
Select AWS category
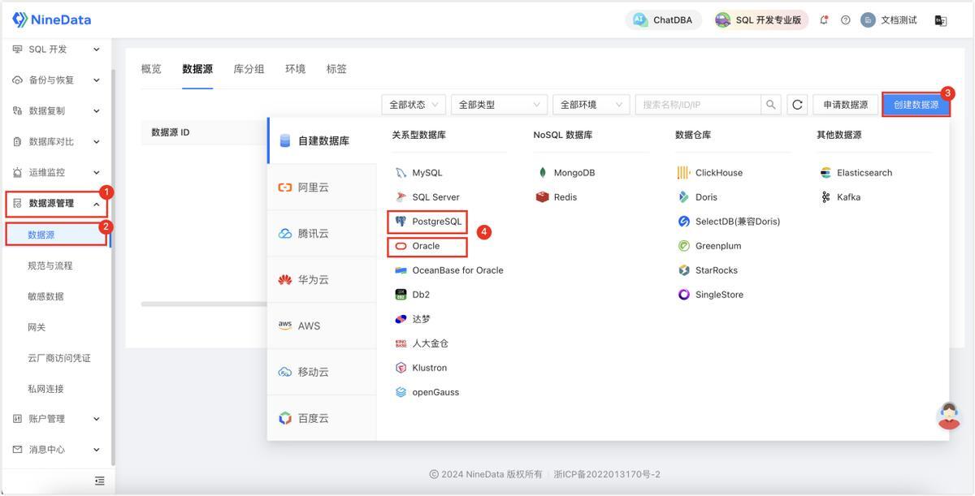click(323, 326)
